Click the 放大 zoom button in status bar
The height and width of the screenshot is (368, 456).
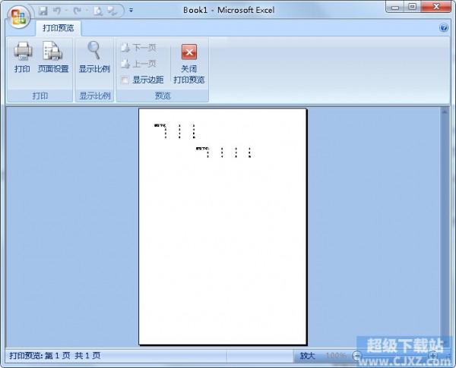[x=307, y=355]
